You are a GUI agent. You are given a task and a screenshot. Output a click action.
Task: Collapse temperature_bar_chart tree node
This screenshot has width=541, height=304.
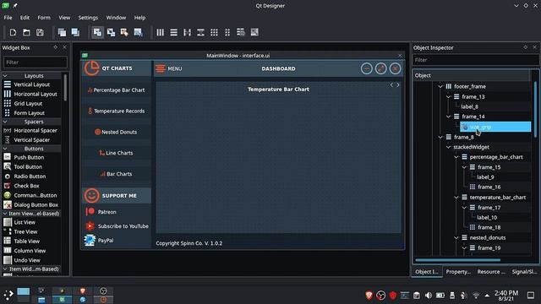click(456, 198)
